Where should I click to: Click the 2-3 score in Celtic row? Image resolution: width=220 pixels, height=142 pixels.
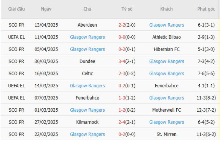coord(122,74)
